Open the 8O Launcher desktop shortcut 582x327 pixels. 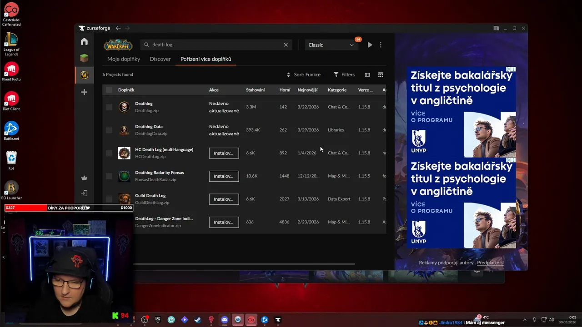coord(11,191)
